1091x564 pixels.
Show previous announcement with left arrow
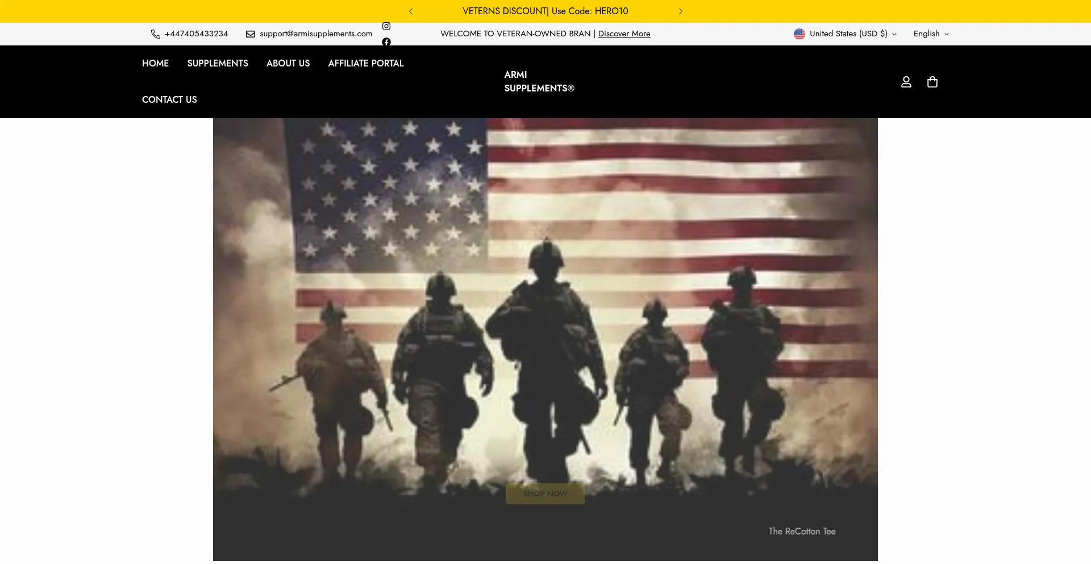[x=411, y=11]
